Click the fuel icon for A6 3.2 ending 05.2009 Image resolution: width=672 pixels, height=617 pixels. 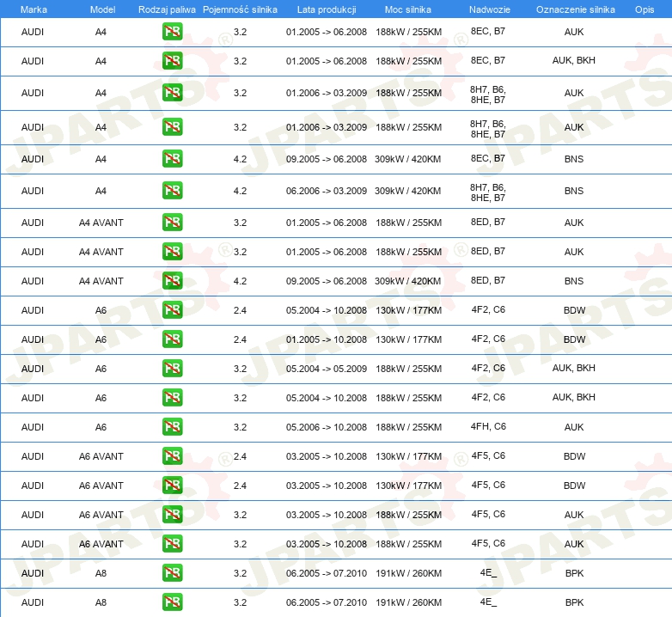click(x=172, y=369)
